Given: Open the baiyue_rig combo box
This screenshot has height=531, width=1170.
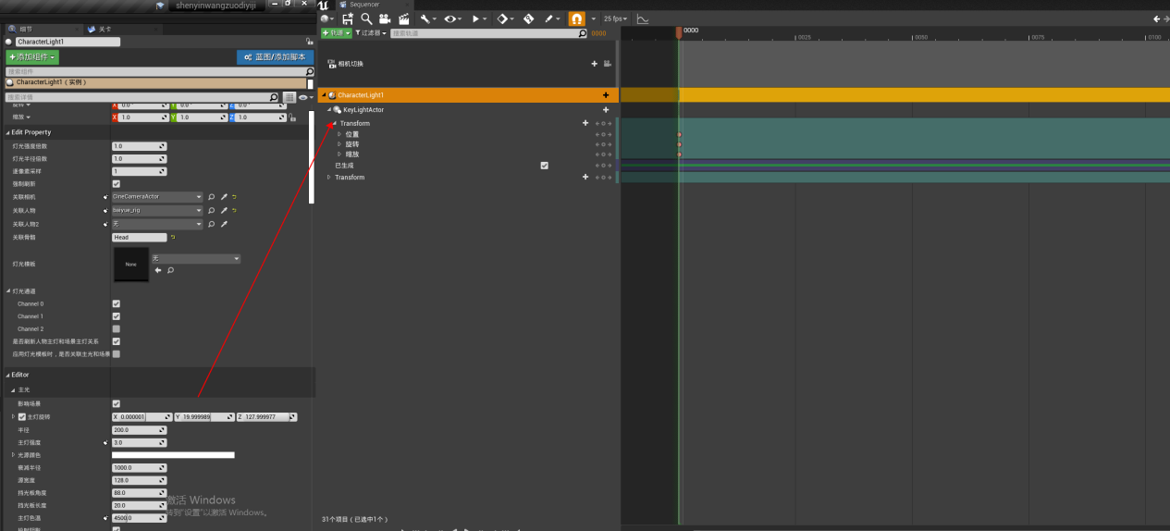Looking at the screenshot, I should coord(156,210).
